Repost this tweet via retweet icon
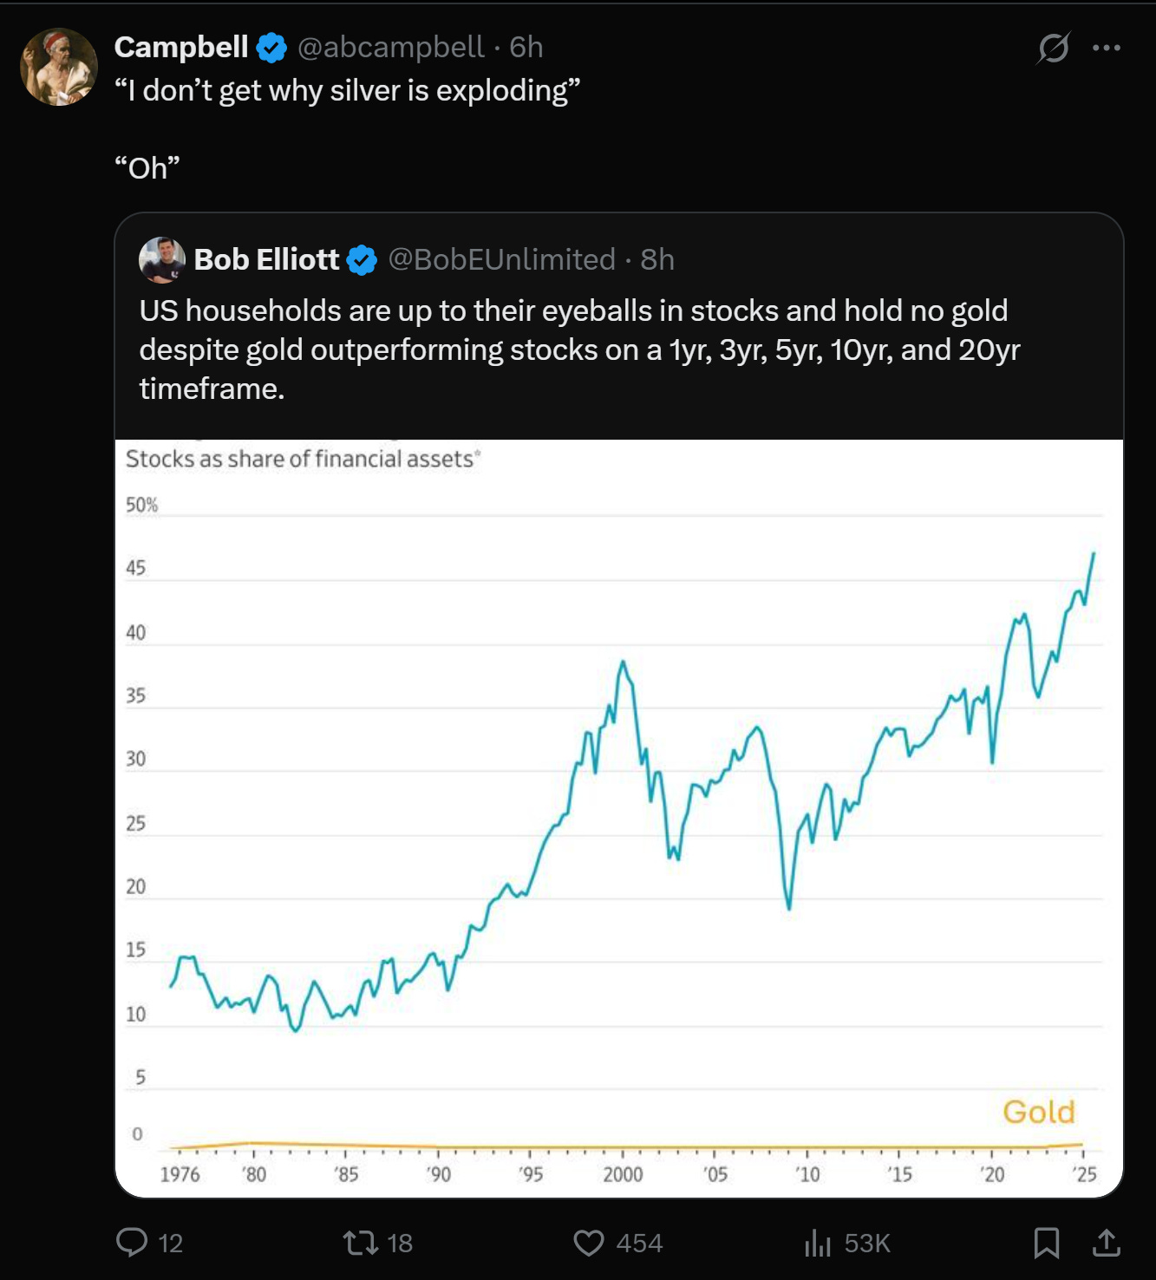The height and width of the screenshot is (1280, 1156). 361,1243
